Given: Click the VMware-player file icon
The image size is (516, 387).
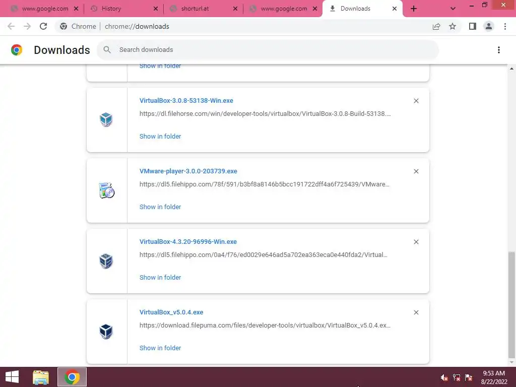Looking at the screenshot, I should [106, 190].
